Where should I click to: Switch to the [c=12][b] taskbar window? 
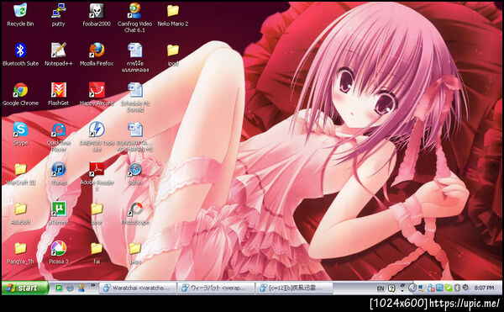point(294,288)
